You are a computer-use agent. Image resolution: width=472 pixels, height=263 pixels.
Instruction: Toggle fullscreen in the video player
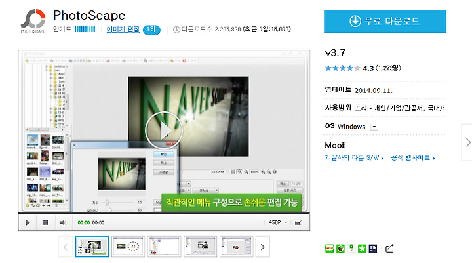(298, 222)
